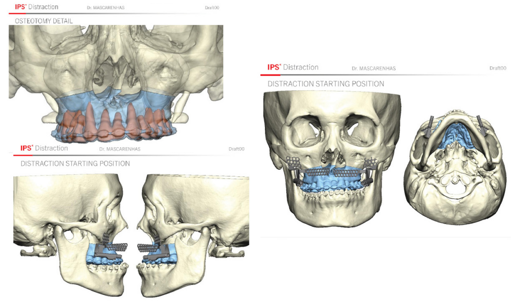Click DISTRACTION STARTING POSITION heading above frontal view

click(x=326, y=84)
